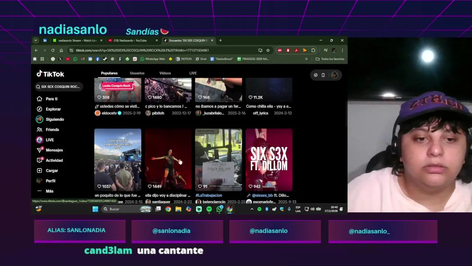Open the NOTION bookmark
The image size is (472, 266).
coord(184,59)
